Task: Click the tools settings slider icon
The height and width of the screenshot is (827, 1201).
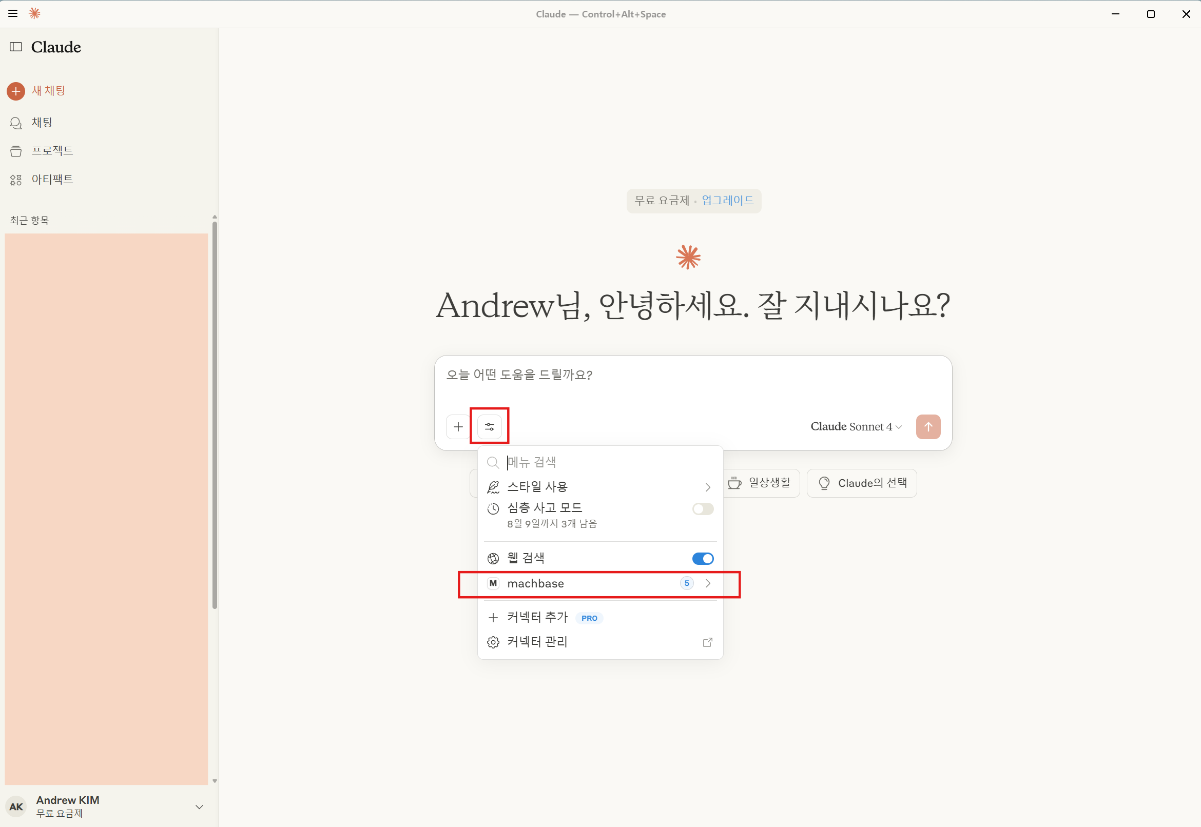Action: 489,427
